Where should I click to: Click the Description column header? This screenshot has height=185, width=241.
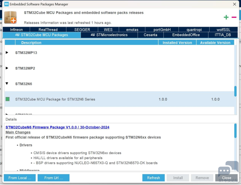point(87,43)
